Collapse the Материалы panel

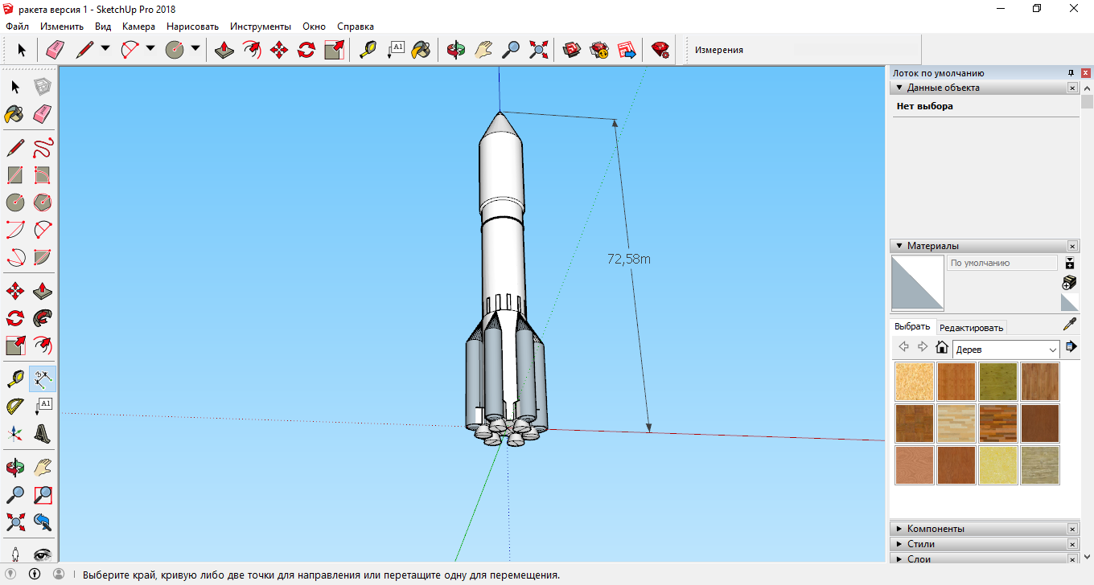pos(899,246)
